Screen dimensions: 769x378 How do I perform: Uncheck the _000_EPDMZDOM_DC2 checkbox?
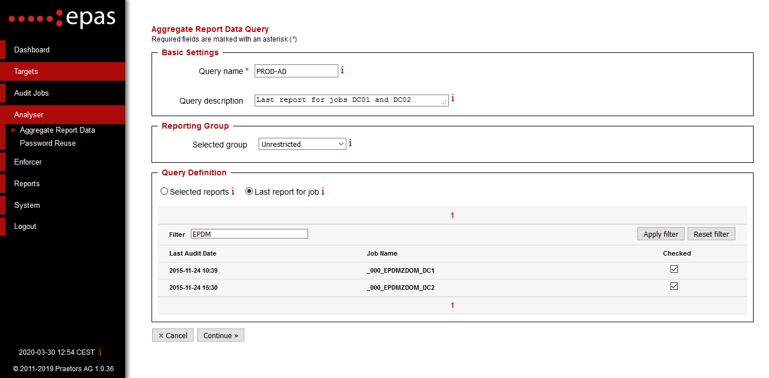pos(674,286)
